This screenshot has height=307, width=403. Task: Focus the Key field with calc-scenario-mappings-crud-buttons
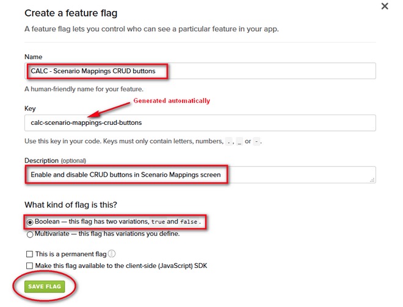click(x=200, y=123)
